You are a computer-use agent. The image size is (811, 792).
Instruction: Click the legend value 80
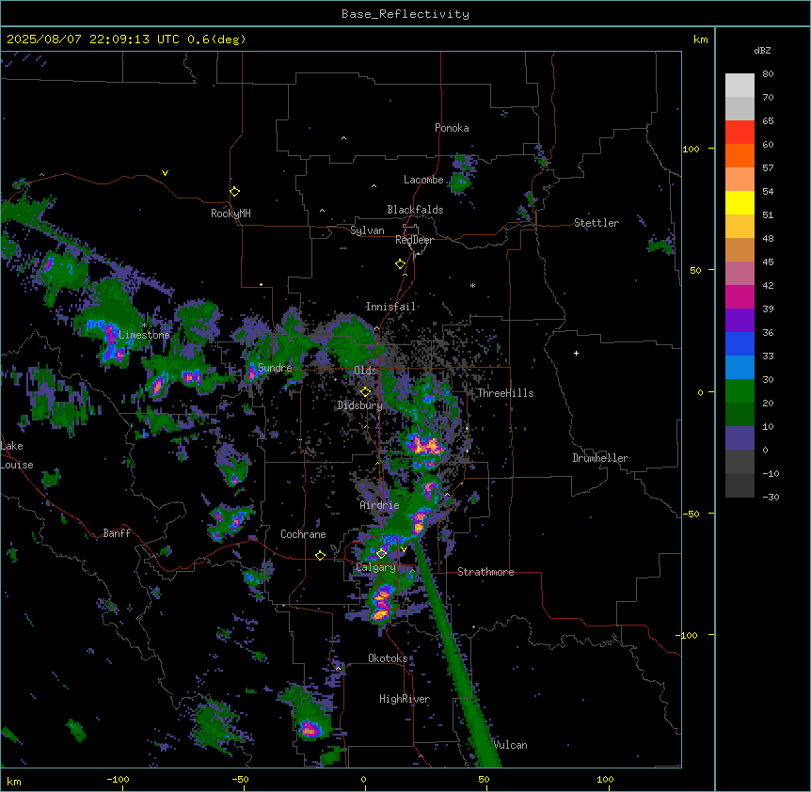pos(768,73)
